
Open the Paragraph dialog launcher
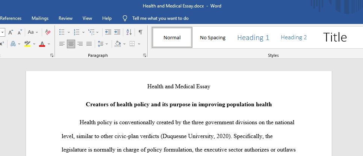coord(144,55)
